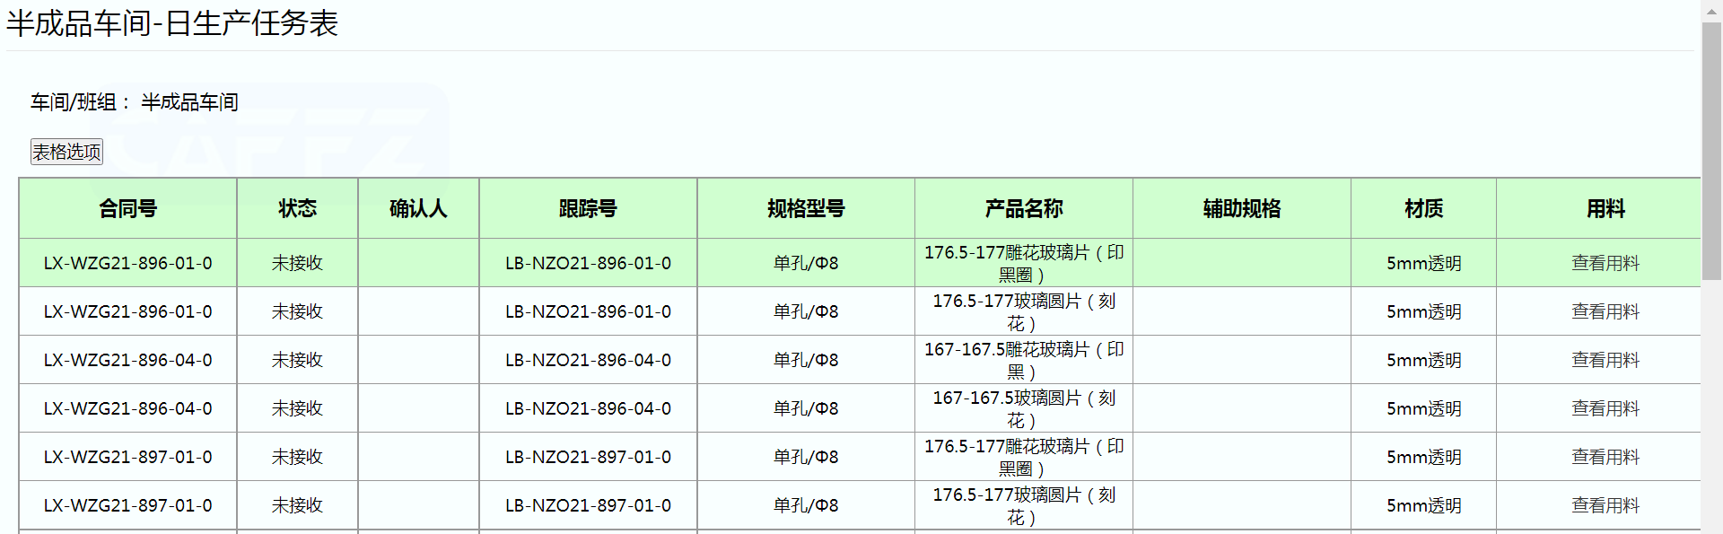Viewport: 1723px width, 534px height.
Task: Open 查看用料 for 897-01-0 玻璃圆片（刻花）row
Action: click(1605, 505)
